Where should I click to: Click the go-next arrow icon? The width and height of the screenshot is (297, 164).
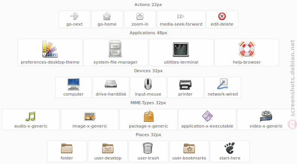(x=74, y=16)
